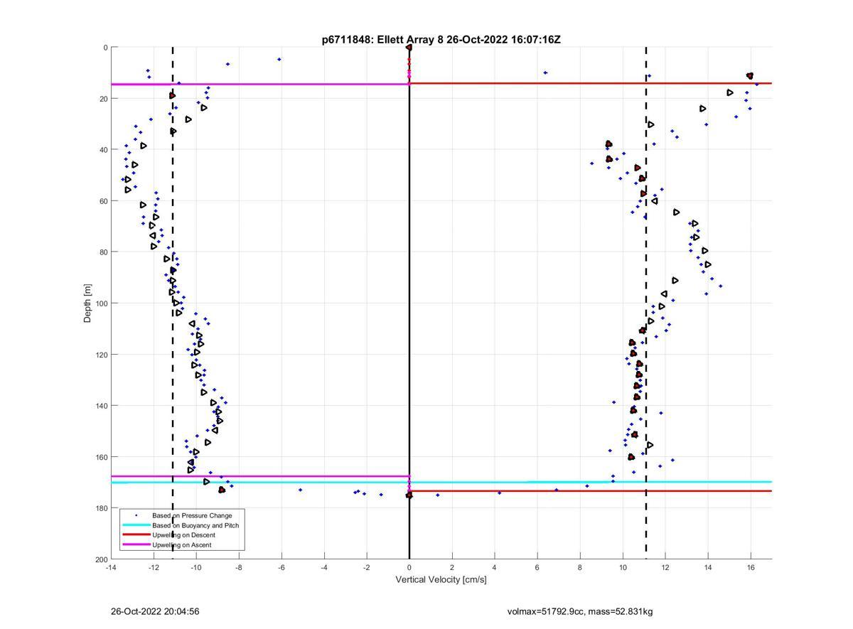Image resolution: width=853 pixels, height=629 pixels.
Task: Click the timestamp '26-Oct-2022 20:04:56'
Action: 155,611
